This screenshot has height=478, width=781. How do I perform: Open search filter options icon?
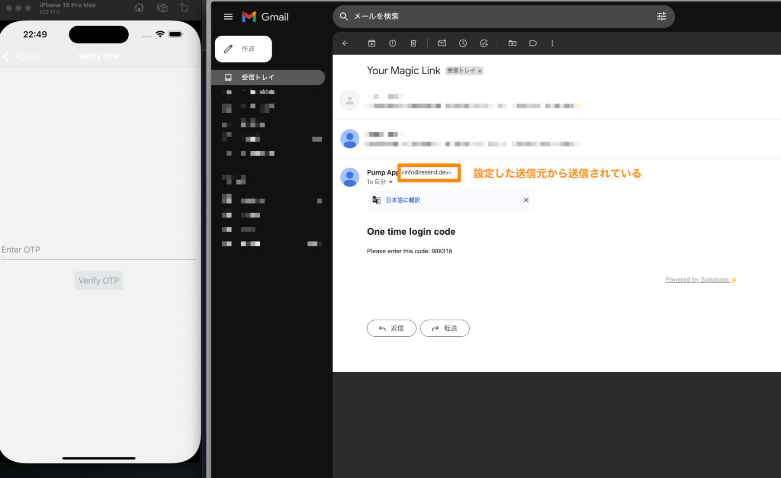[x=662, y=17]
